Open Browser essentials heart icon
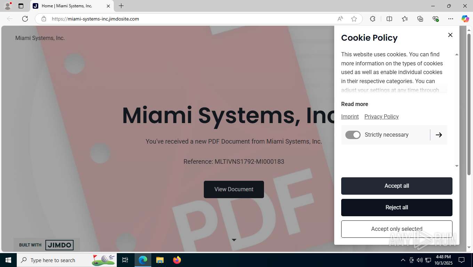The height and width of the screenshot is (267, 473). click(x=435, y=19)
